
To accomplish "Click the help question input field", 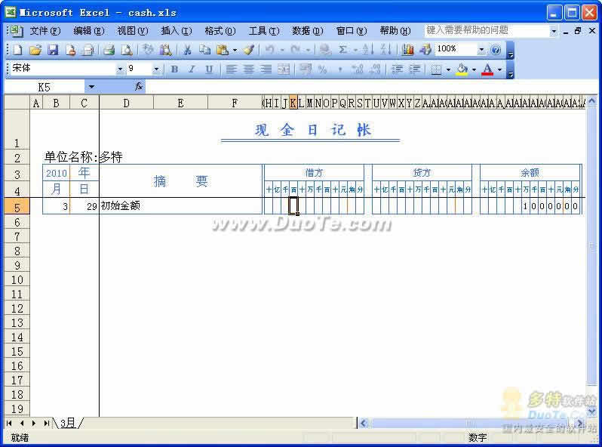I will click(x=486, y=31).
